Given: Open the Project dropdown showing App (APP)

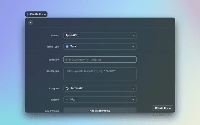Looking at the screenshot, I should [100, 35].
